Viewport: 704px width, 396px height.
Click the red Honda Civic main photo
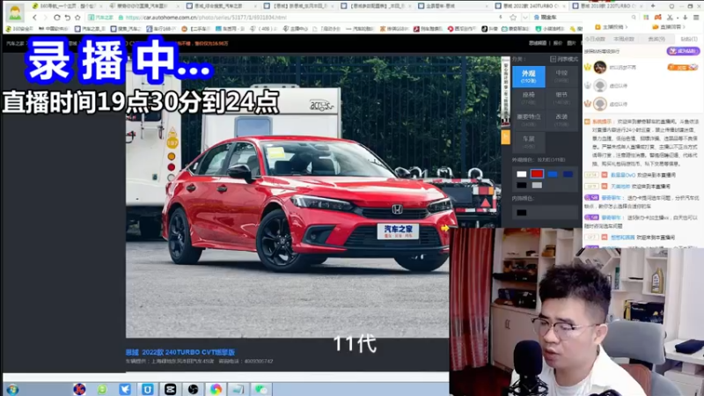[313, 196]
